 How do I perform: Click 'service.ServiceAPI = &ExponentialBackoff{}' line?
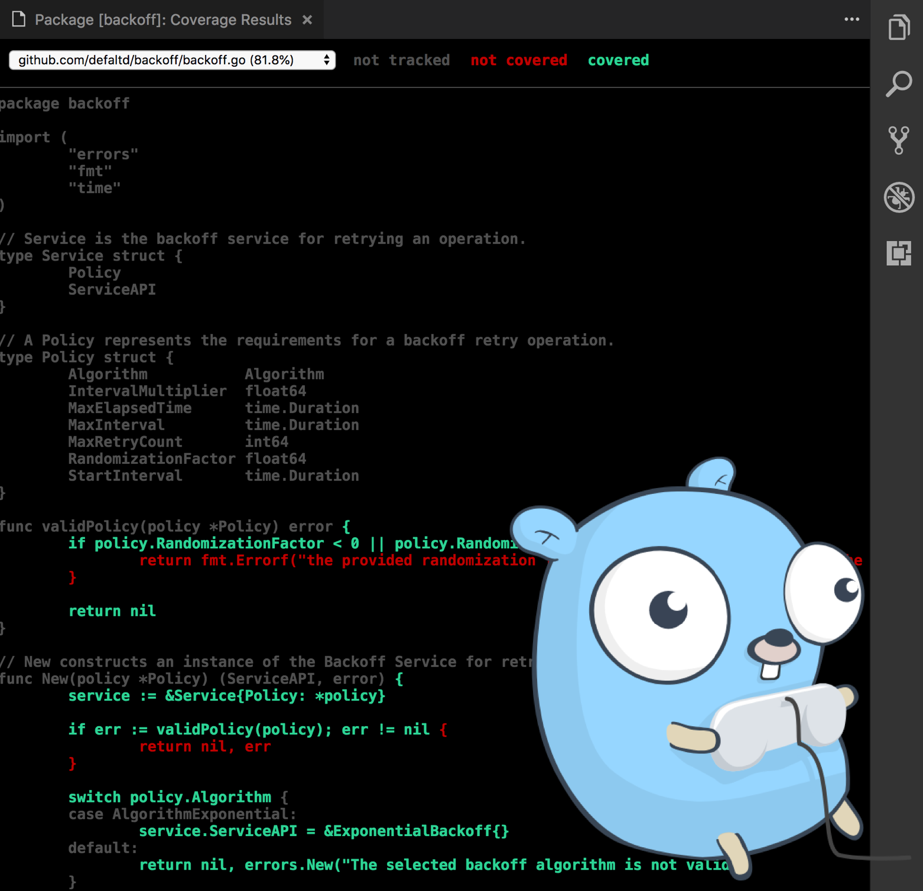pos(324,831)
